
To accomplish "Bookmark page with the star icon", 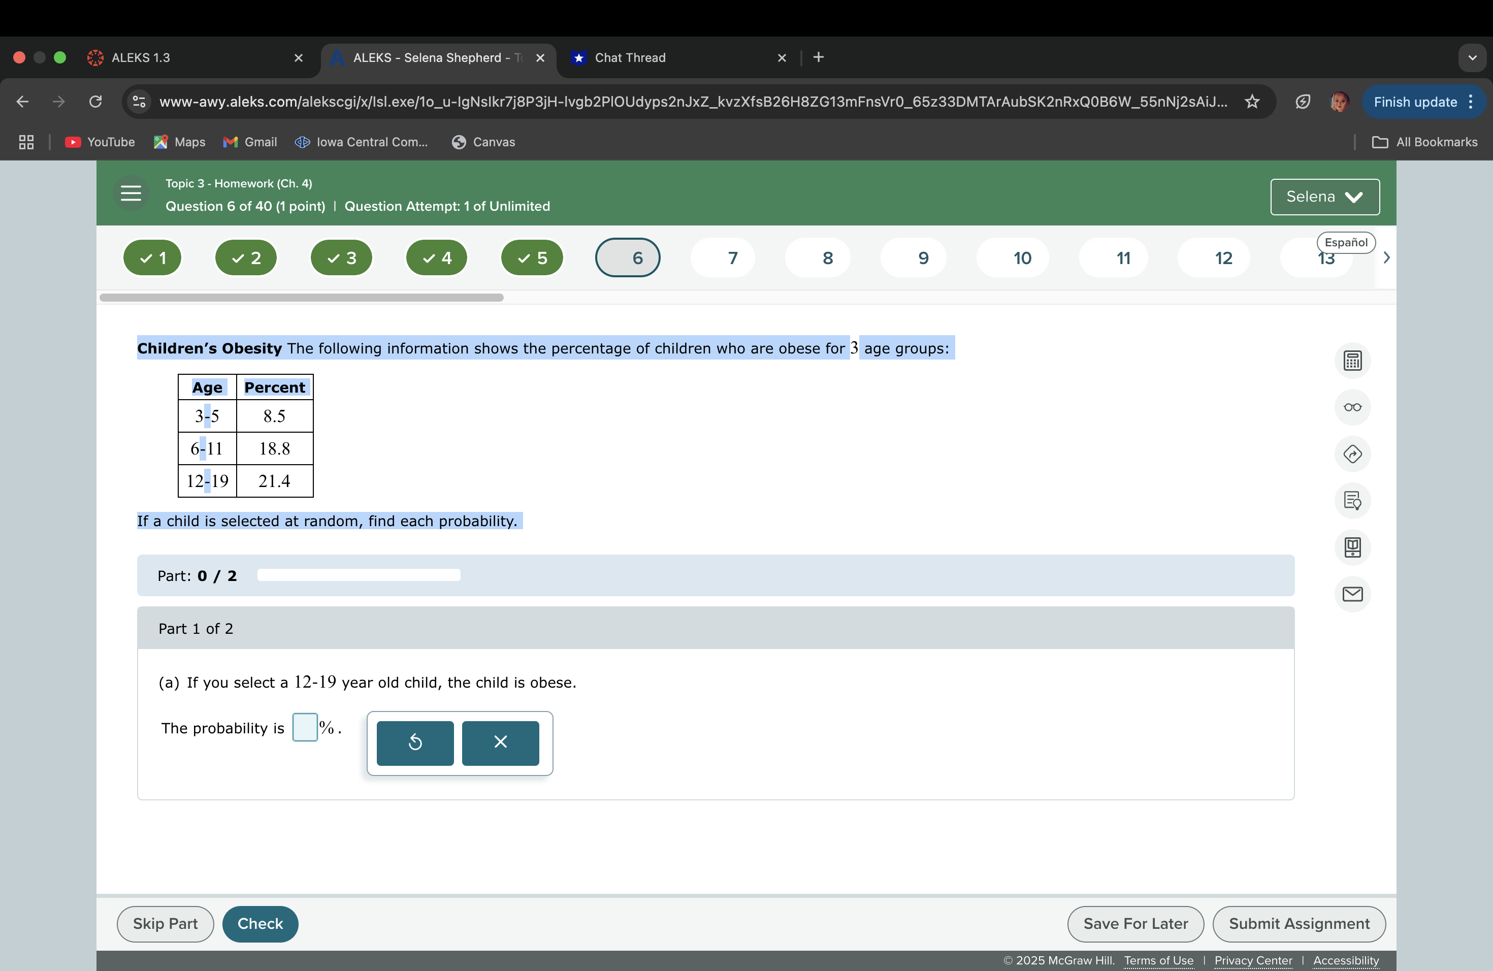I will 1251,102.
